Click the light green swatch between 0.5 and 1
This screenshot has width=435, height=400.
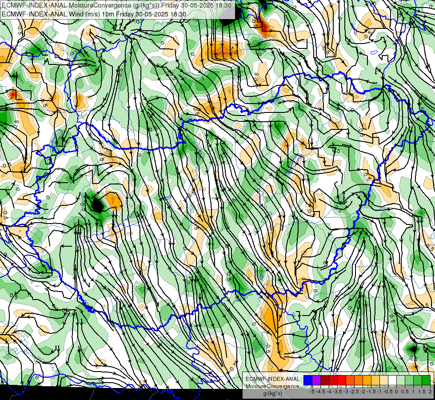click(409, 380)
